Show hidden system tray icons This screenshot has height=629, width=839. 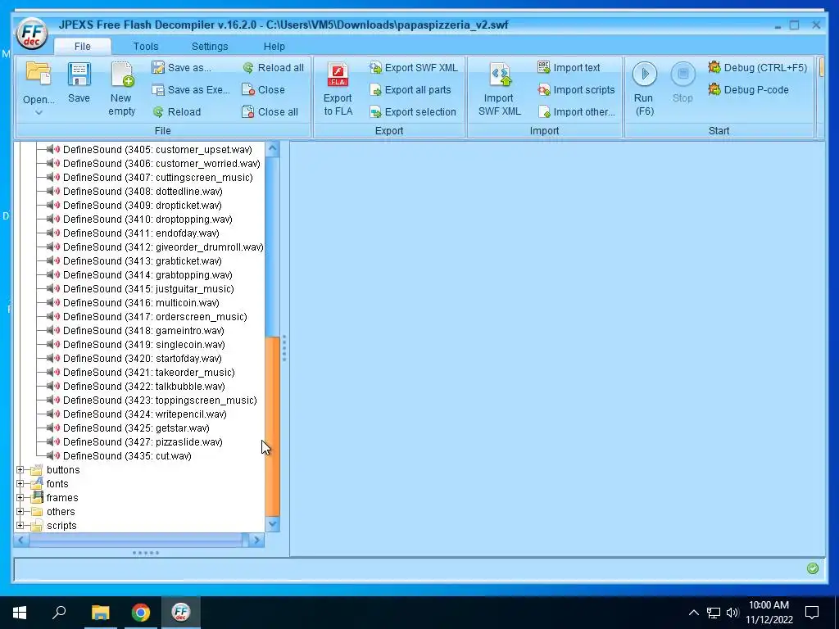(x=693, y=613)
